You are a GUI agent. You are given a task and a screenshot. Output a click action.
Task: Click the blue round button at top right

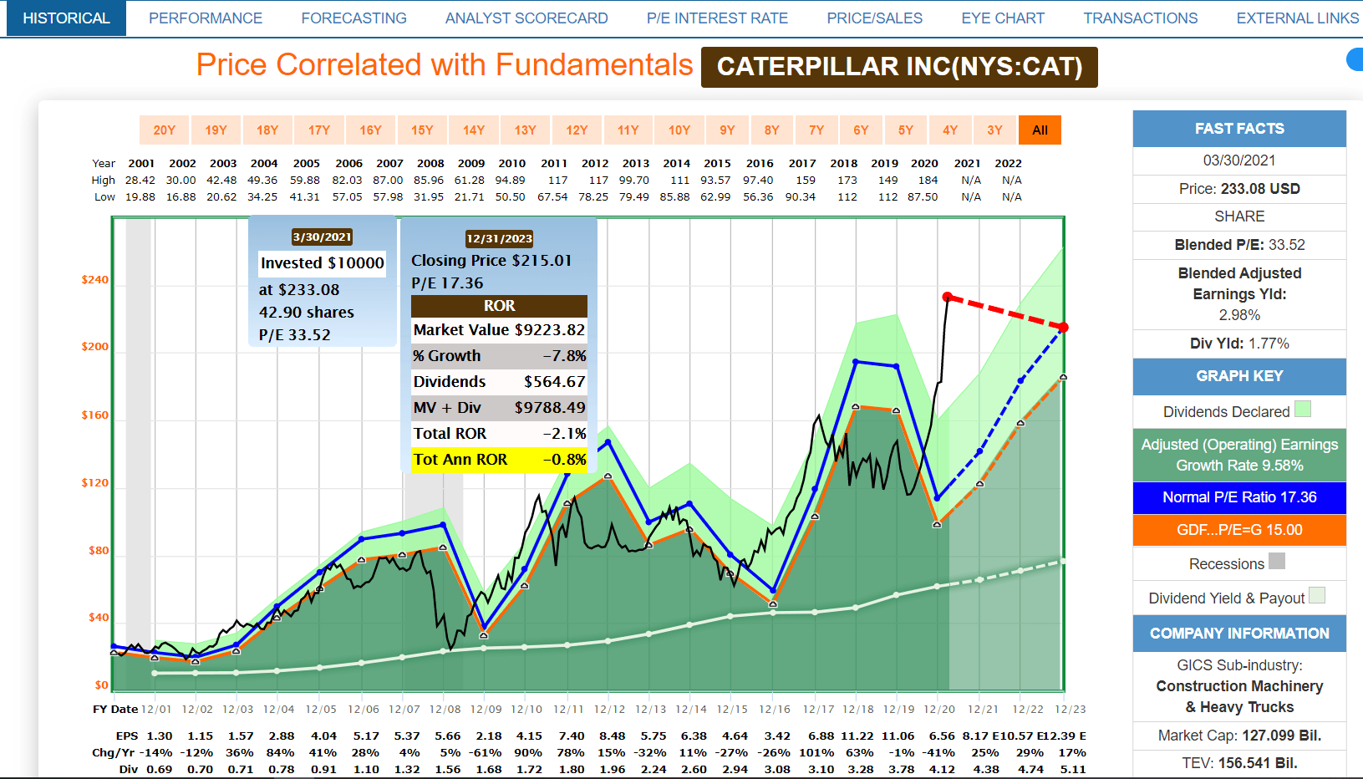[x=1355, y=59]
